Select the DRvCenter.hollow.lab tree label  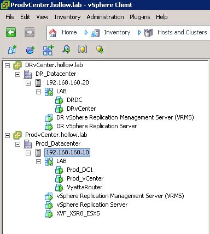[54, 65]
